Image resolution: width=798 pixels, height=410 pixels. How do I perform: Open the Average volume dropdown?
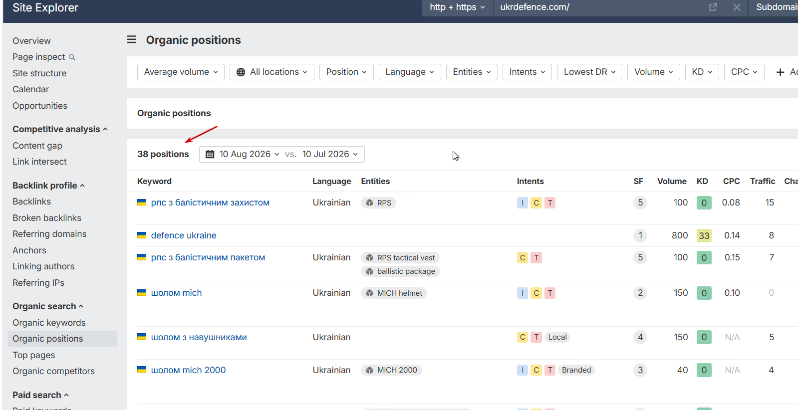click(181, 72)
